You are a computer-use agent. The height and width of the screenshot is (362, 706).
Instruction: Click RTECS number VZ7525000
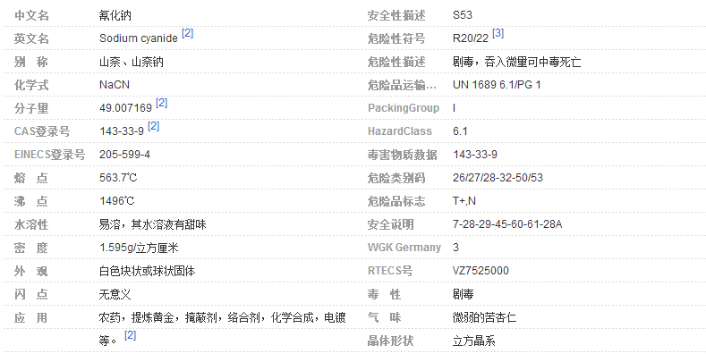481,271
